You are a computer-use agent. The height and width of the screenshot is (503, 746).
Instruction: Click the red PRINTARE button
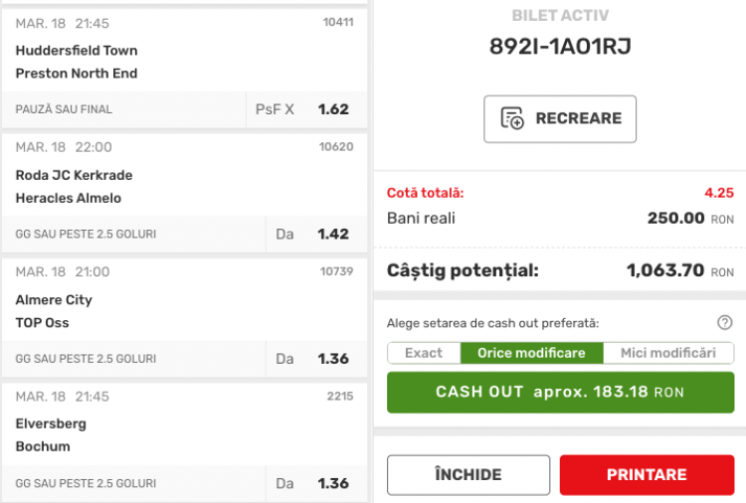tap(647, 475)
